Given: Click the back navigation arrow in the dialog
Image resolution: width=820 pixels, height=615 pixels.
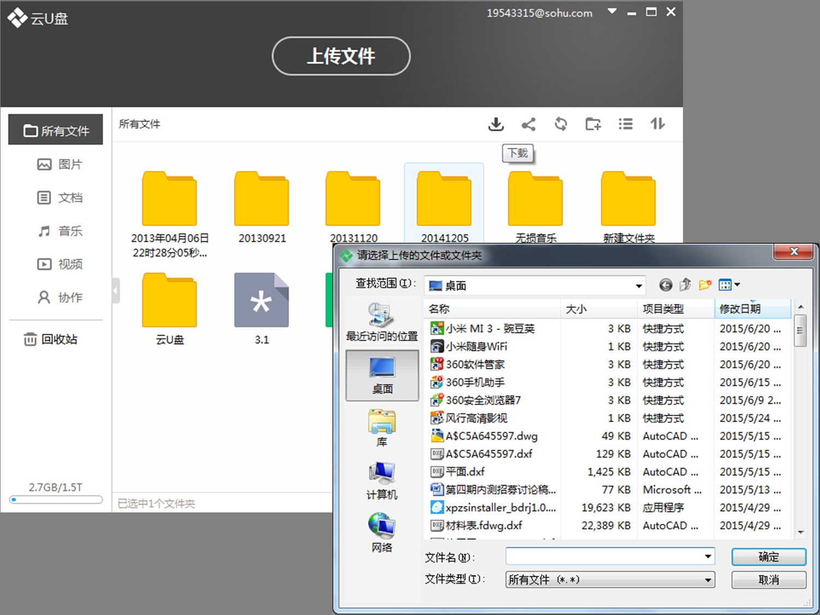Looking at the screenshot, I should pos(665,284).
